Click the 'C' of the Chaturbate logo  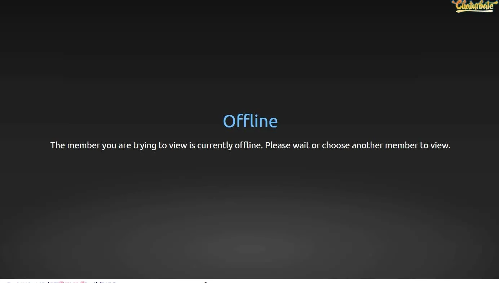click(459, 5)
